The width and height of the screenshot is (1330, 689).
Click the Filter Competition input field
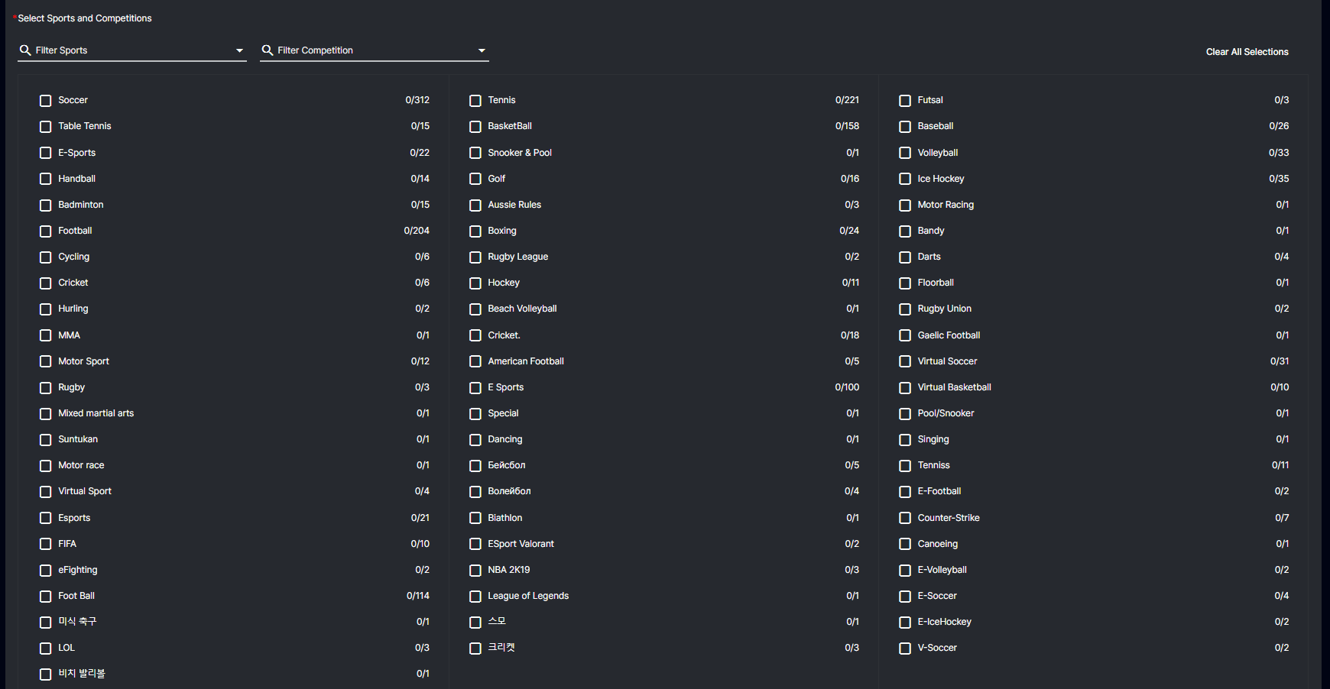(x=375, y=50)
